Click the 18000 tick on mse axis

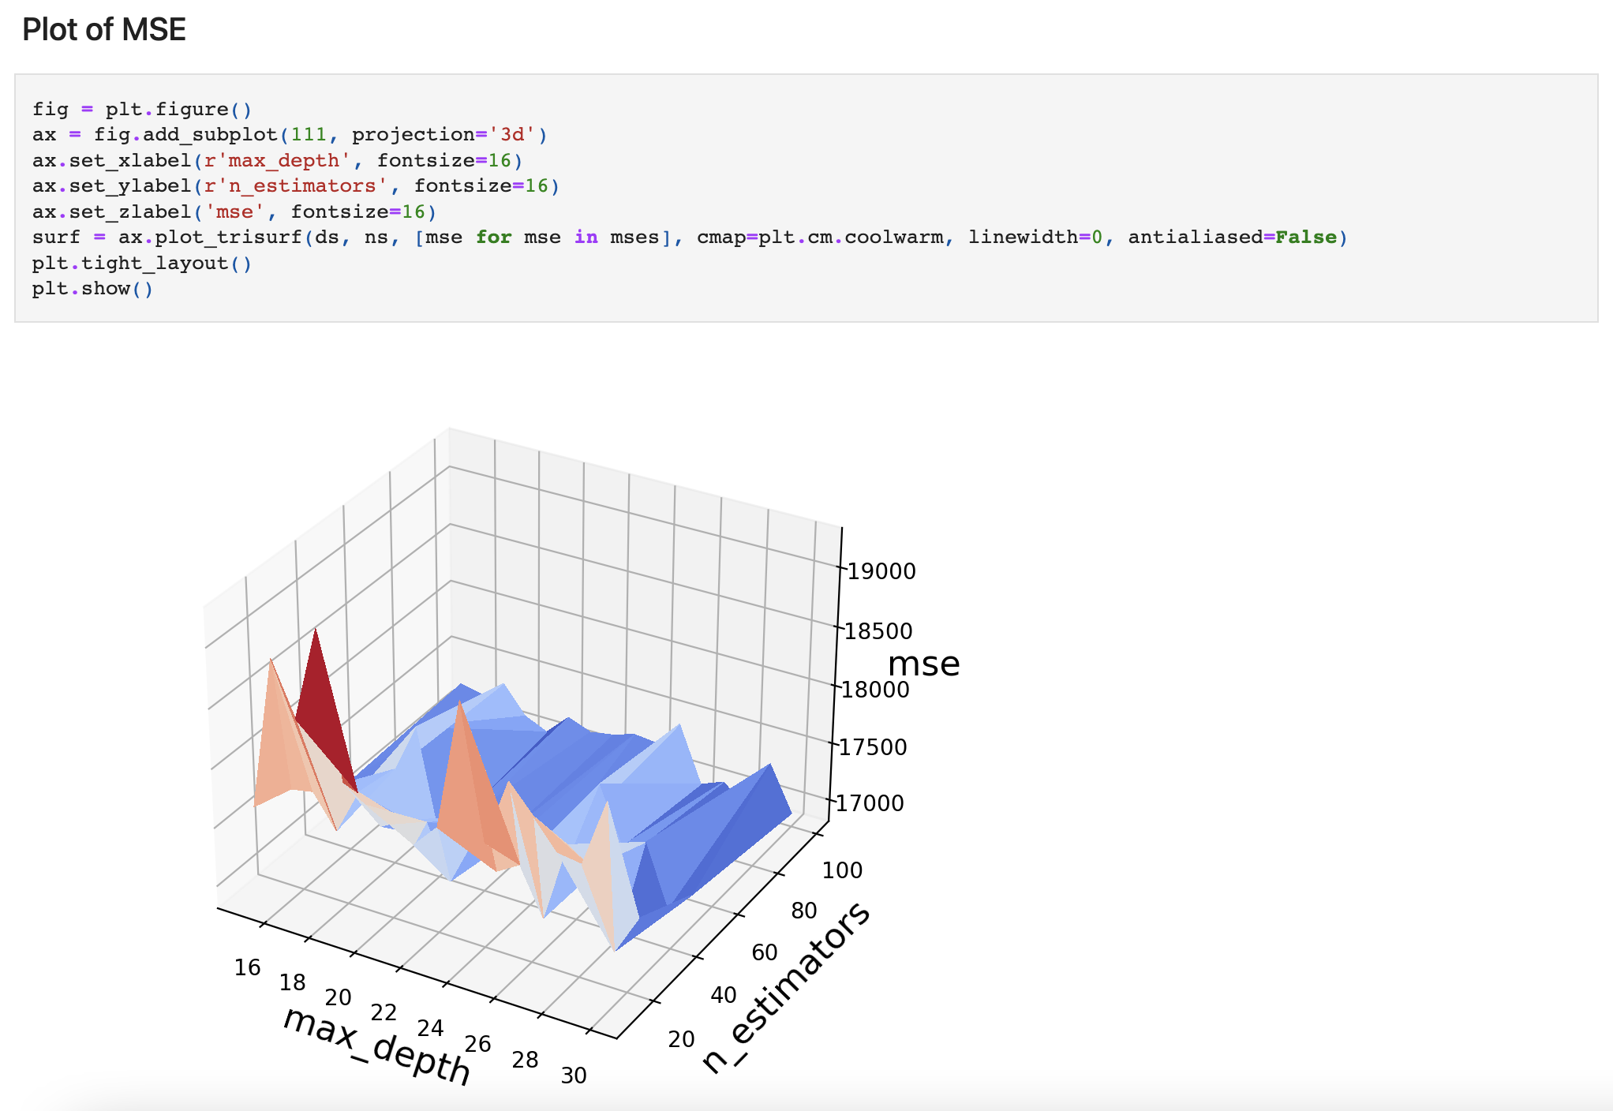point(875,690)
